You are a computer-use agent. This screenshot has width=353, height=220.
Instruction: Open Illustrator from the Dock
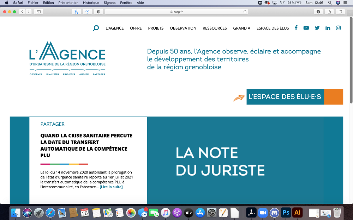[297, 212]
